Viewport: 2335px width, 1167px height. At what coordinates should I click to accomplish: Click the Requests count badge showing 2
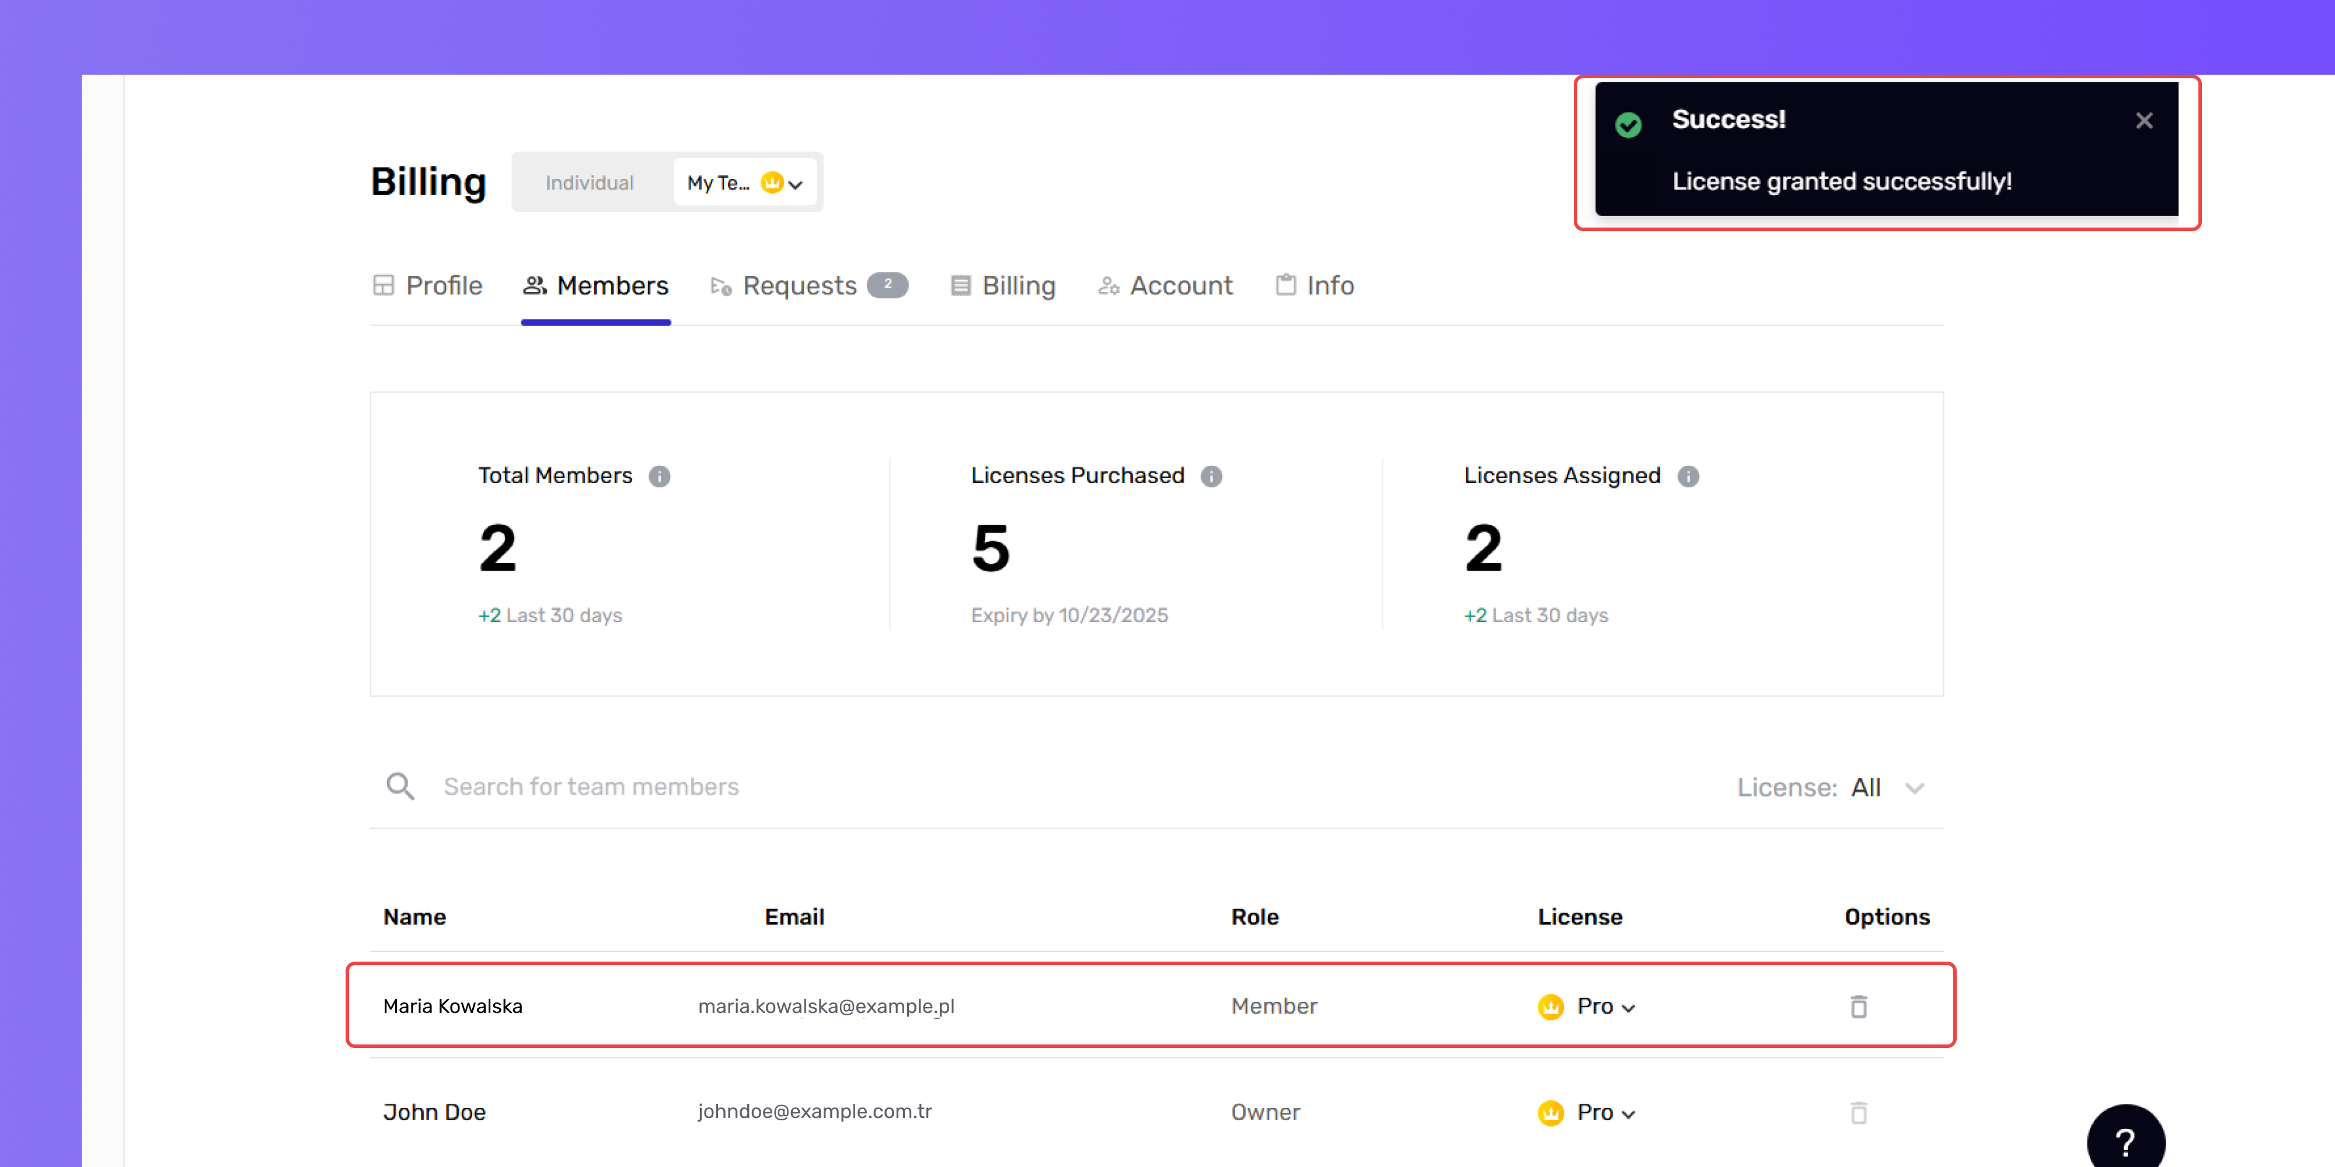887,285
